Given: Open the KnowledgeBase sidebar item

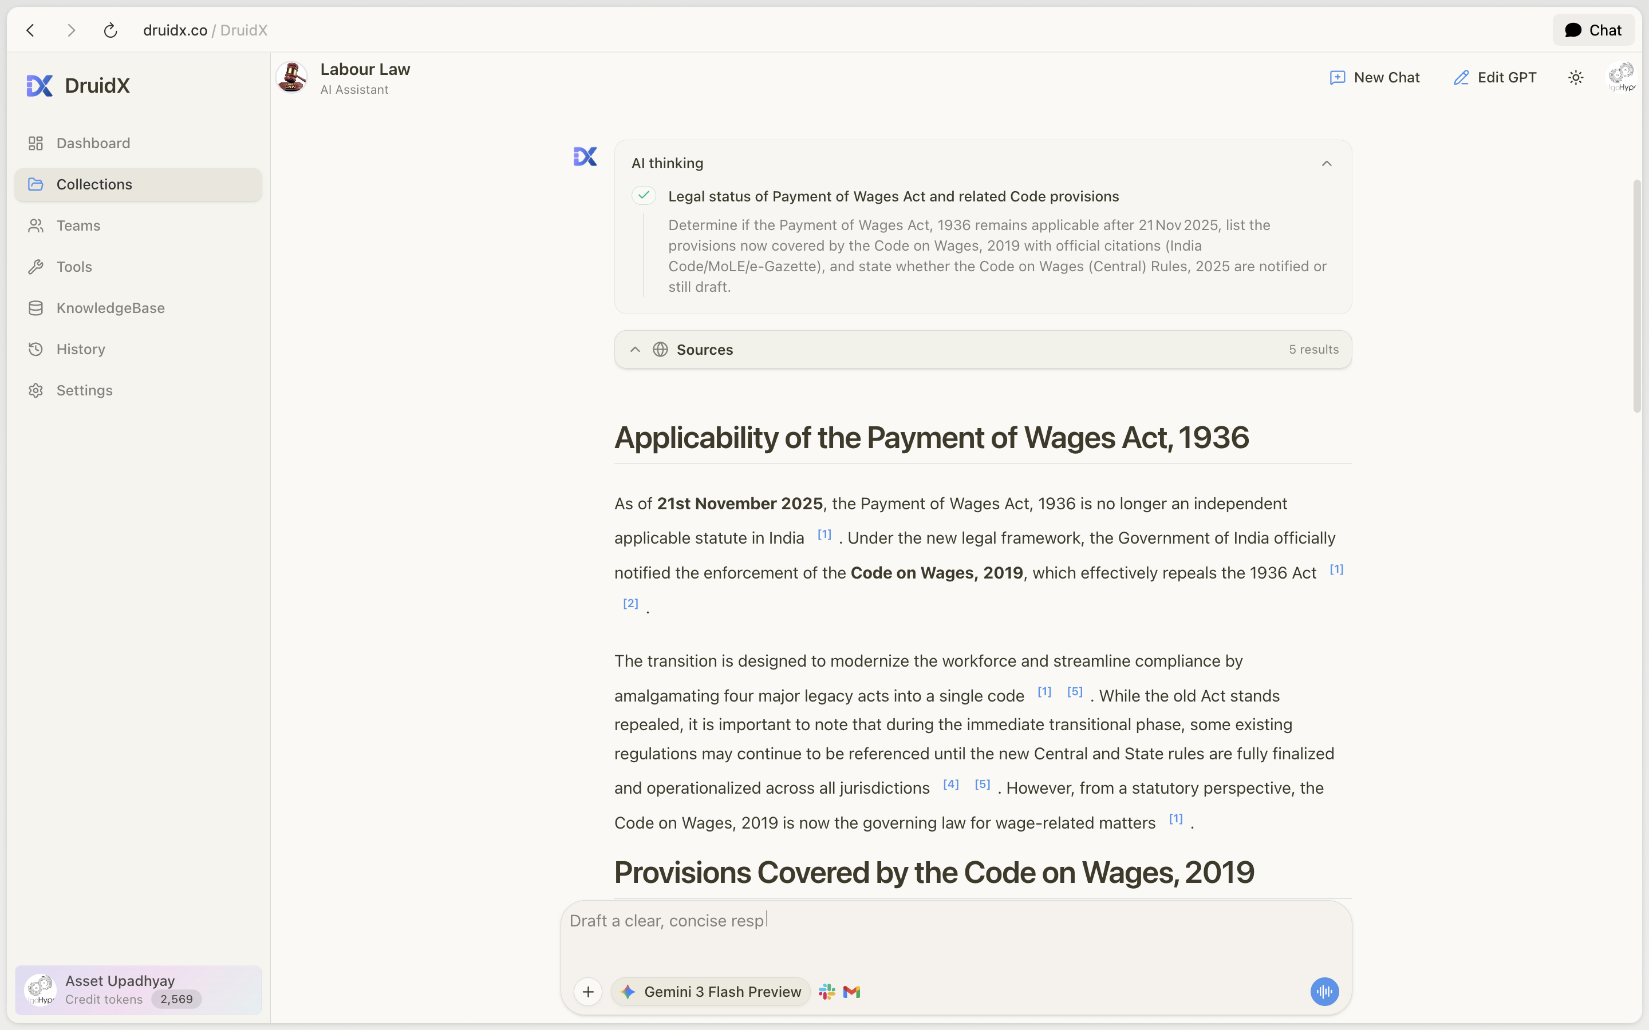Looking at the screenshot, I should [x=111, y=308].
